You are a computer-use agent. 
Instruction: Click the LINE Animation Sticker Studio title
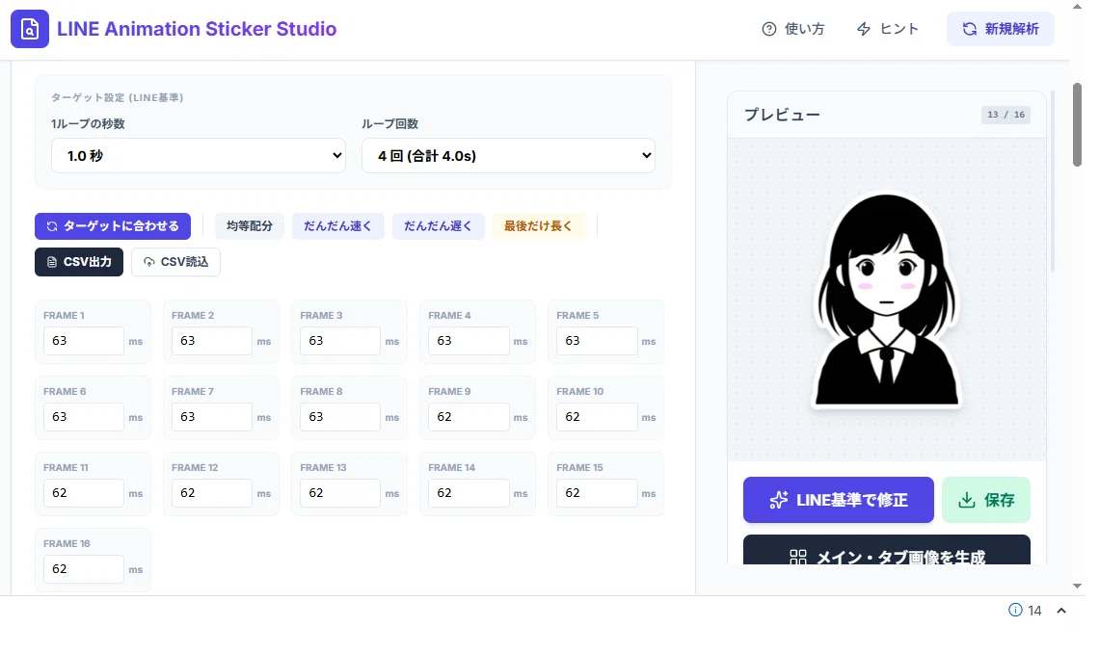[x=197, y=29]
